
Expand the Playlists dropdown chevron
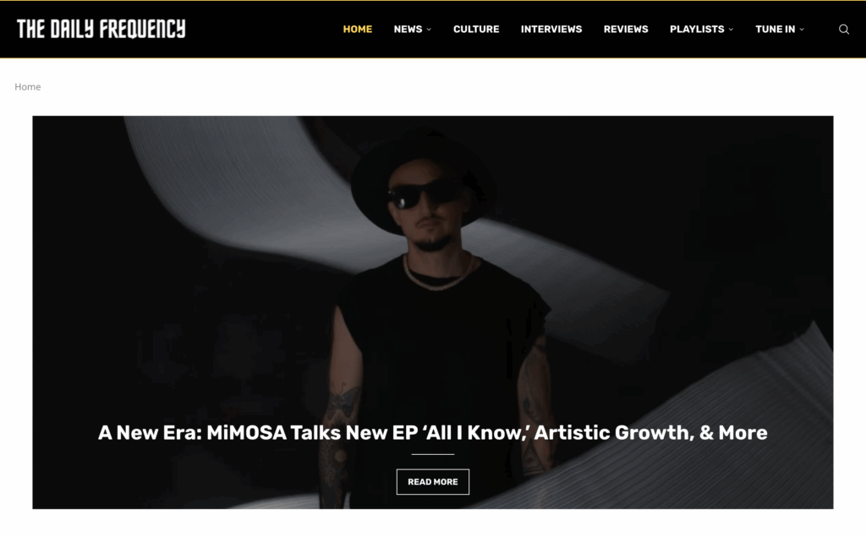(732, 30)
